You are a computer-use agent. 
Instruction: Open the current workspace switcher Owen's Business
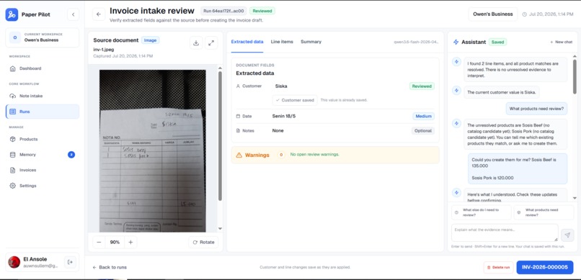pos(43,37)
